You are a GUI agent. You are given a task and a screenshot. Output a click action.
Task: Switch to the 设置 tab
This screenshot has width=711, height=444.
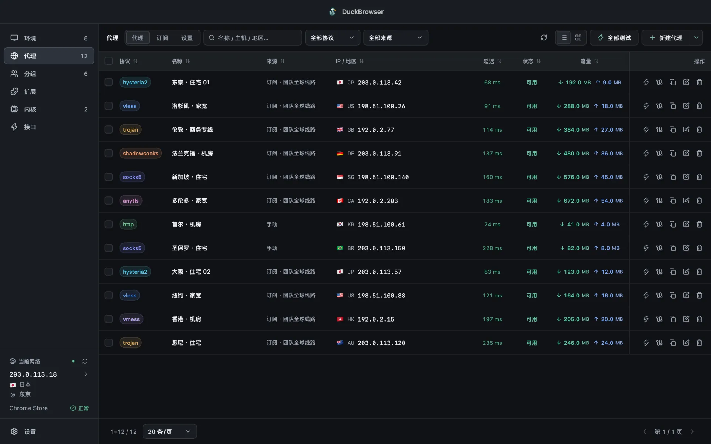pyautogui.click(x=187, y=38)
